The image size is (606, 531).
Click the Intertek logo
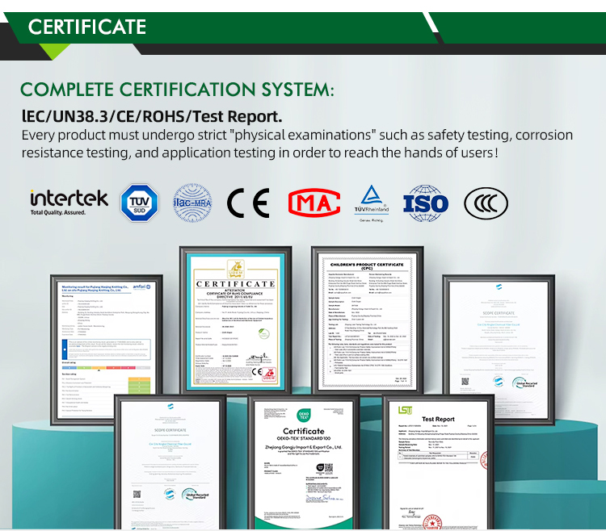[69, 203]
